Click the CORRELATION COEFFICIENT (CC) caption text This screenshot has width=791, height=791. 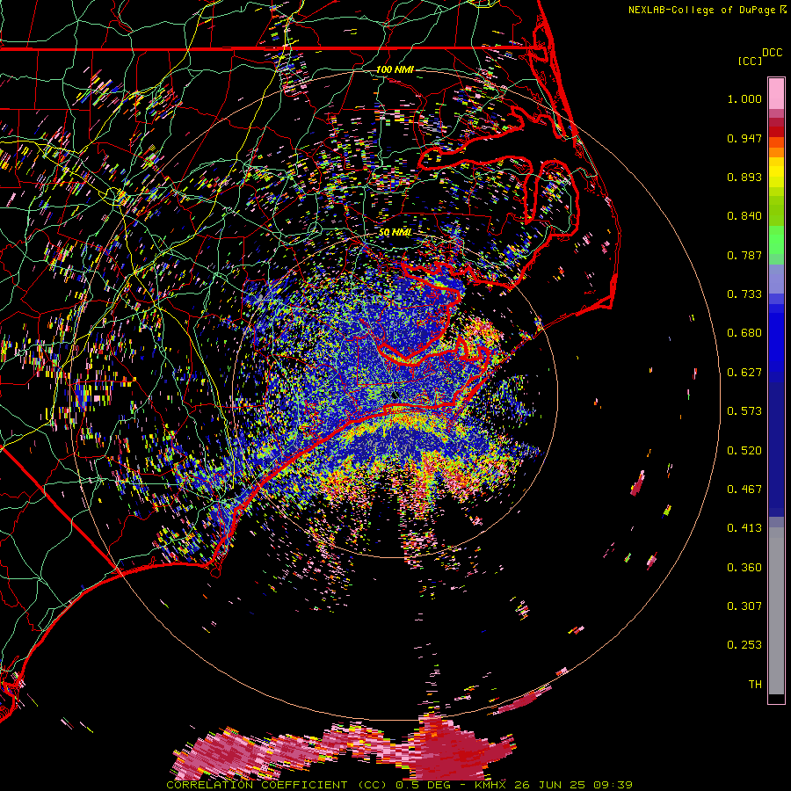[275, 785]
